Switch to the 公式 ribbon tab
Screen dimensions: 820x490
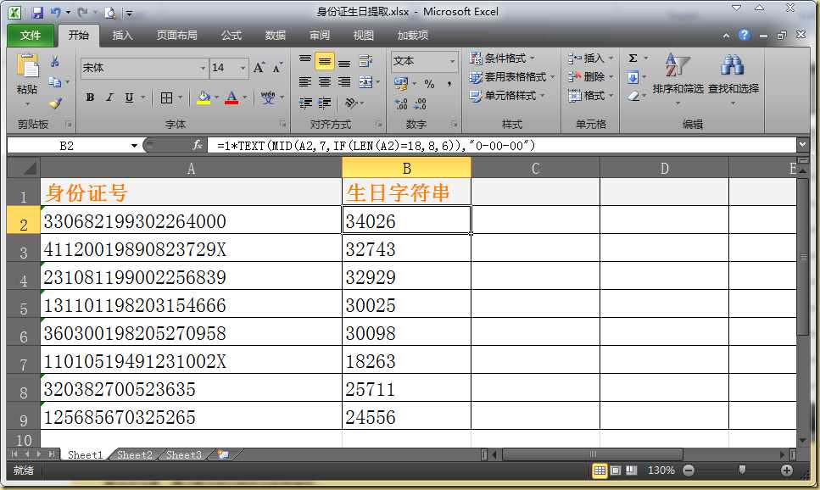[231, 35]
